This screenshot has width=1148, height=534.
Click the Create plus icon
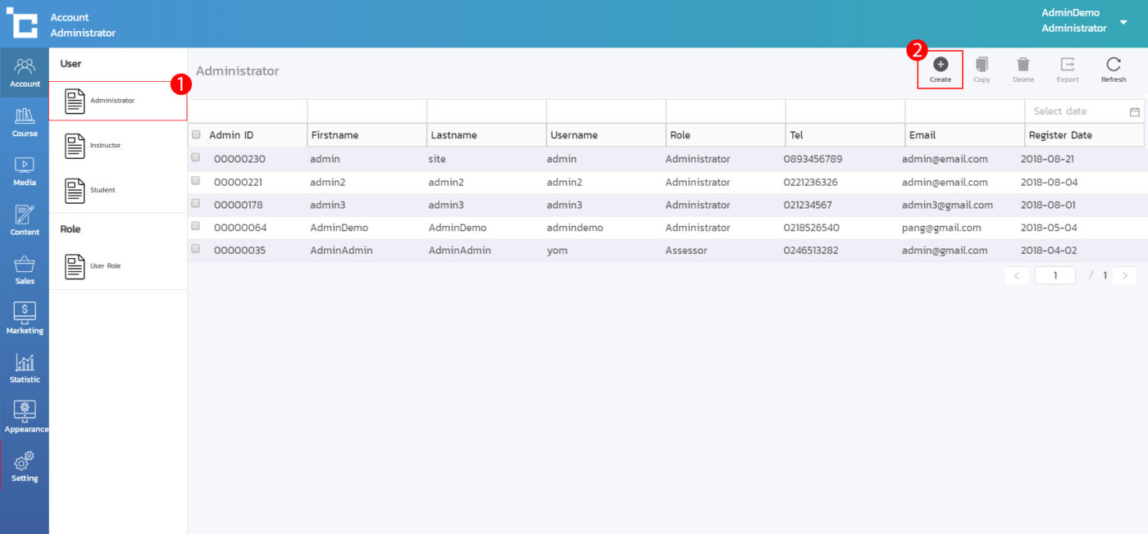coord(941,65)
